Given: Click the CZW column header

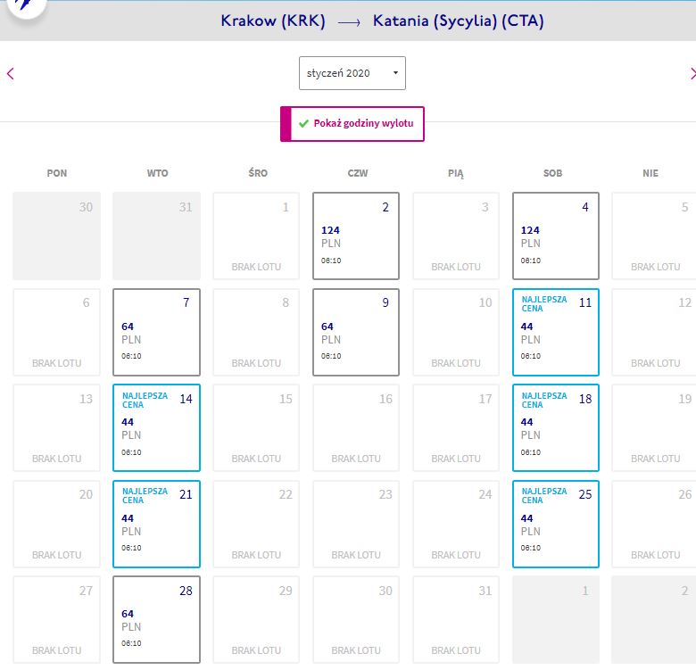Looking at the screenshot, I should point(358,173).
